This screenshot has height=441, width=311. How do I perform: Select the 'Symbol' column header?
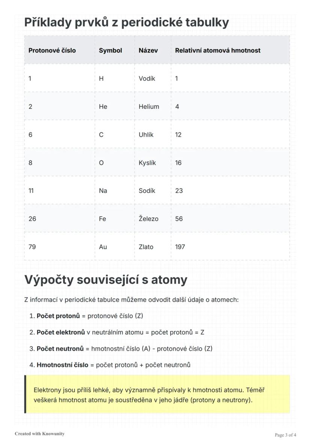pos(110,50)
